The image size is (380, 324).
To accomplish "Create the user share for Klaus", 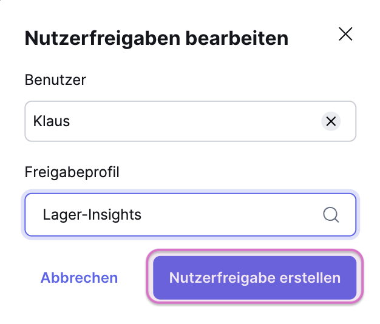I will 254,278.
